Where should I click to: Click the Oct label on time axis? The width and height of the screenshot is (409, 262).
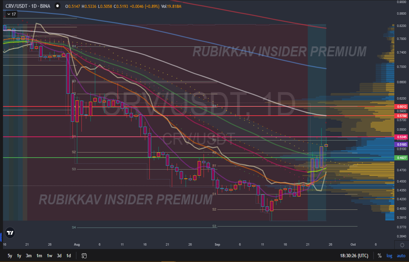click(353, 244)
